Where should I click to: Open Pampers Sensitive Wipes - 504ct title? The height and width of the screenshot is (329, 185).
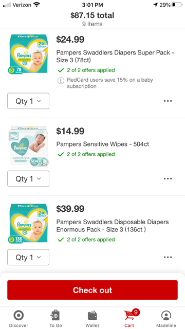(103, 144)
